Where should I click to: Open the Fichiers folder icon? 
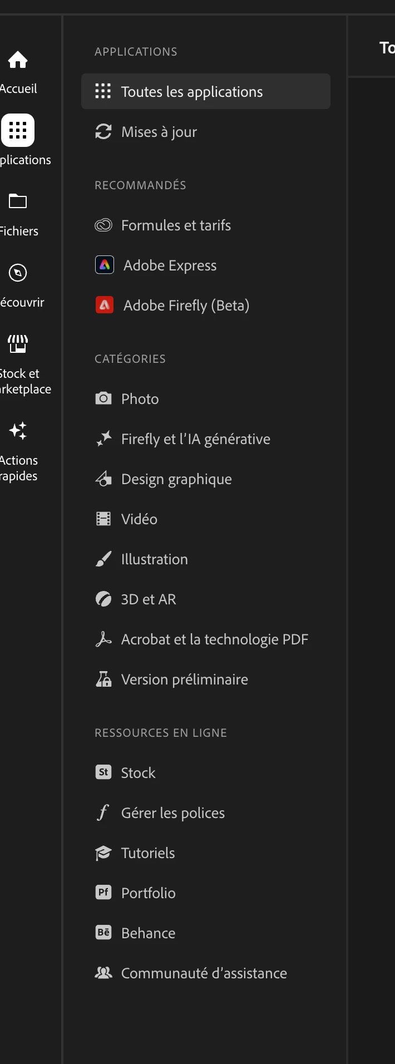(18, 201)
